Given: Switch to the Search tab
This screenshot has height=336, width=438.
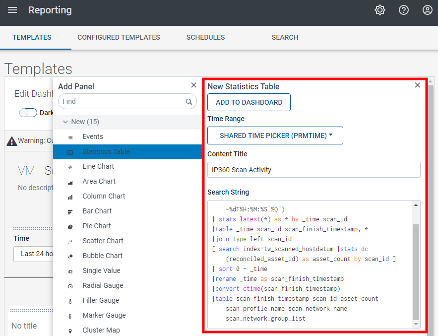Looking at the screenshot, I should pyautogui.click(x=285, y=37).
